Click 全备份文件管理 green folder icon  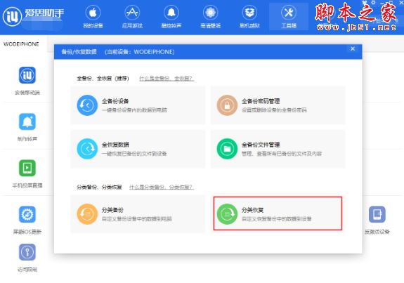[227, 149]
